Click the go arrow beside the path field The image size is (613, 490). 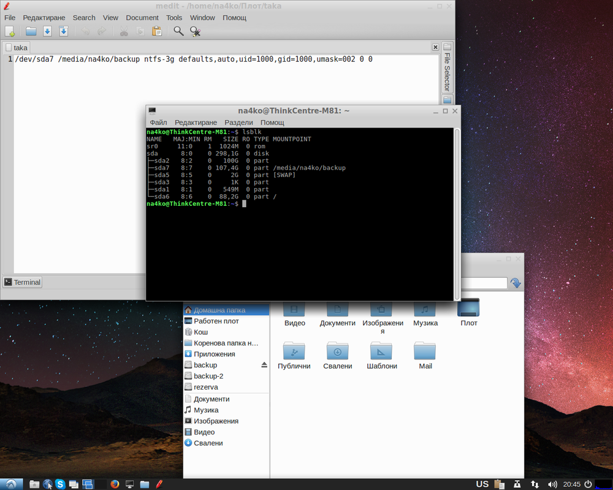coord(516,283)
